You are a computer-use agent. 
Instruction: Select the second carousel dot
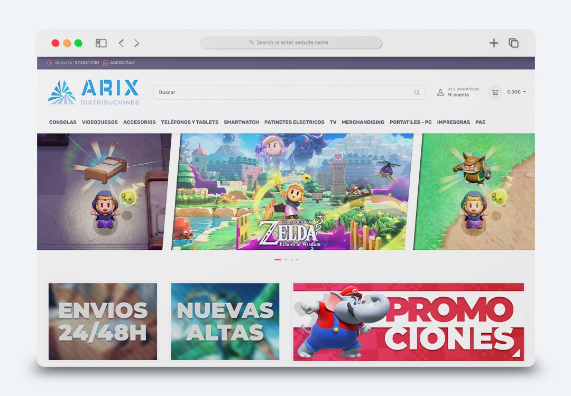coord(286,260)
